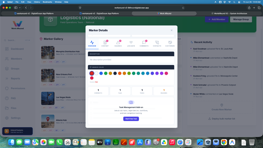This screenshot has height=148, width=263.
Task: Choose the blue marker color swatch
Action: coord(101,73)
